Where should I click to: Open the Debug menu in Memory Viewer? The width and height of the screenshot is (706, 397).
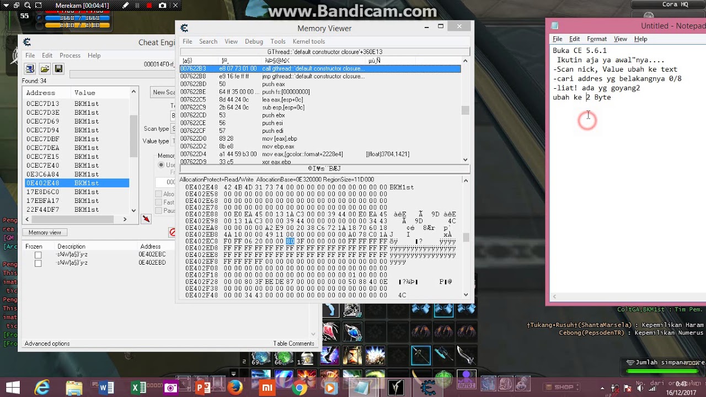pos(254,41)
